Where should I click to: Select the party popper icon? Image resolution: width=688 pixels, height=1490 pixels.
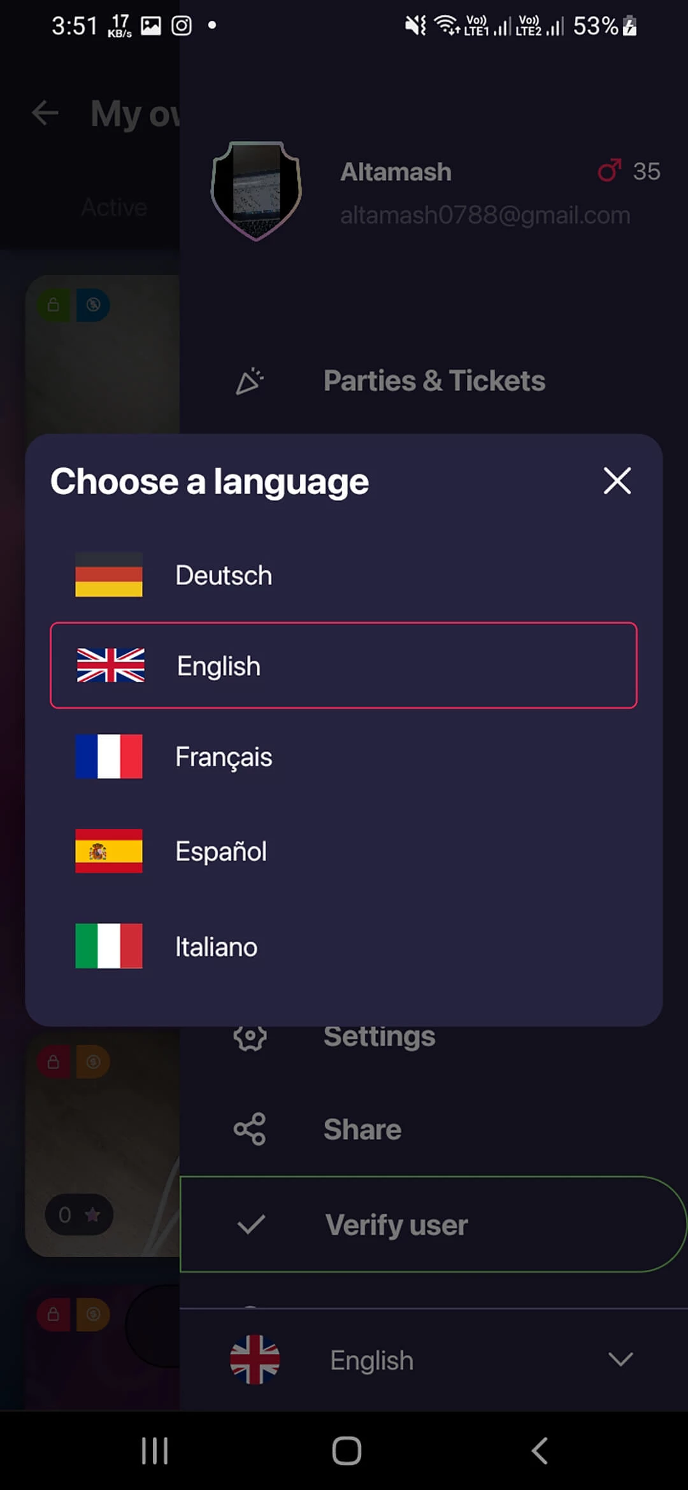pos(250,380)
